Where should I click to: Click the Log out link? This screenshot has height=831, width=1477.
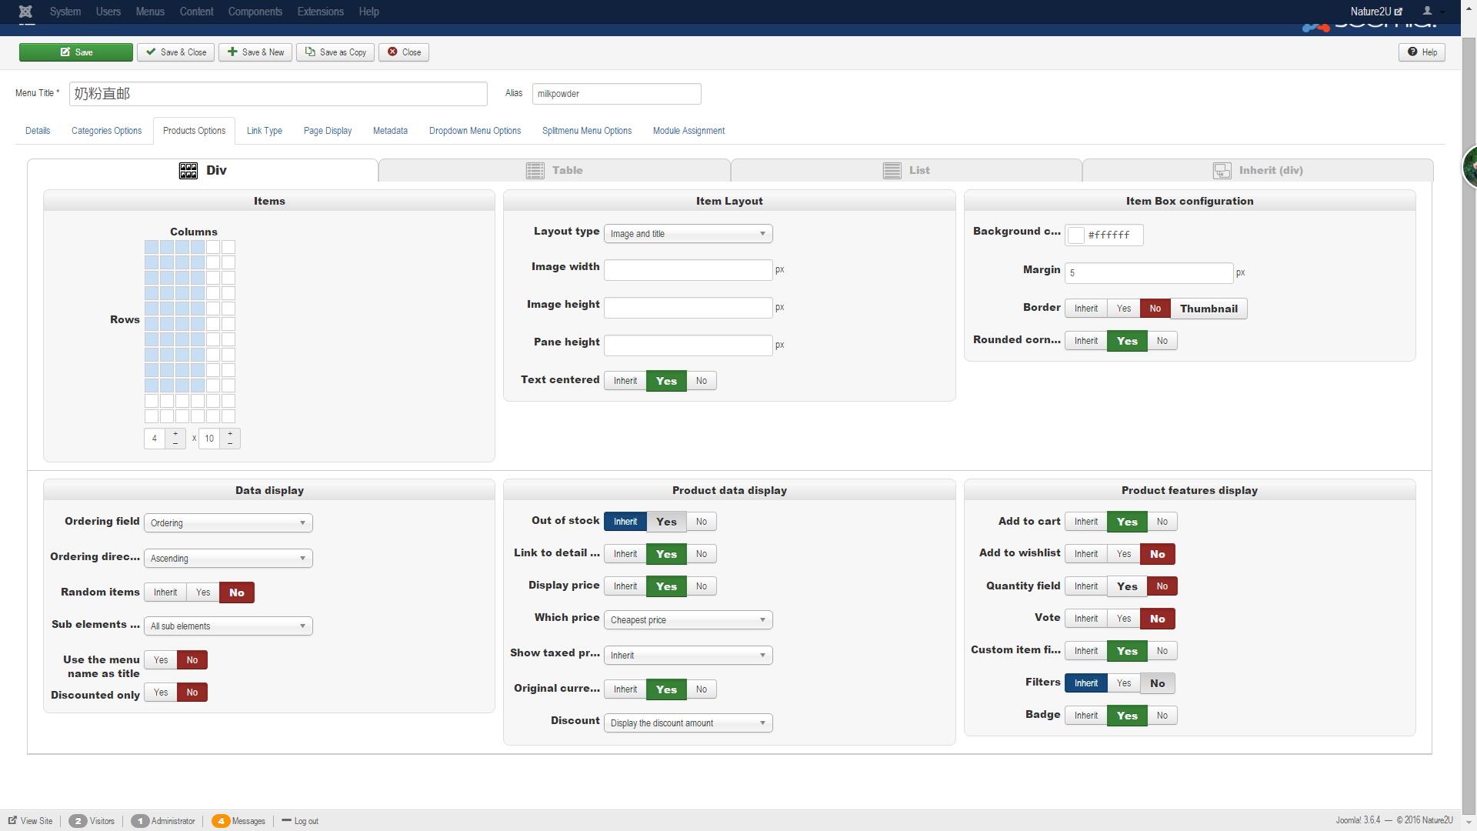305,821
